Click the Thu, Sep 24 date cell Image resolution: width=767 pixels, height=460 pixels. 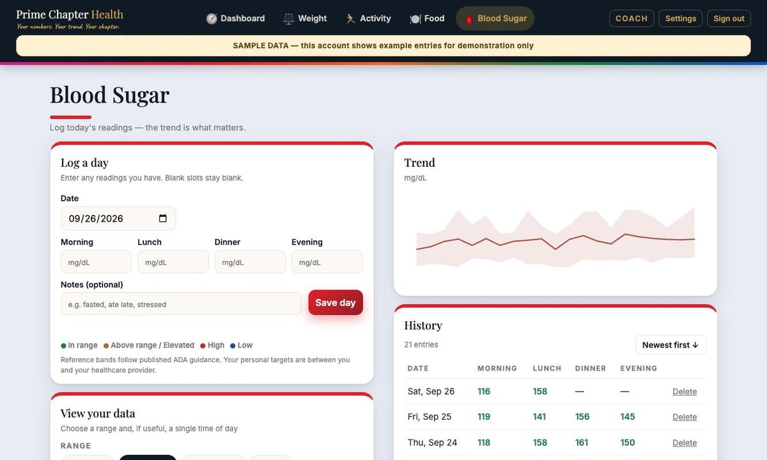pyautogui.click(x=433, y=443)
